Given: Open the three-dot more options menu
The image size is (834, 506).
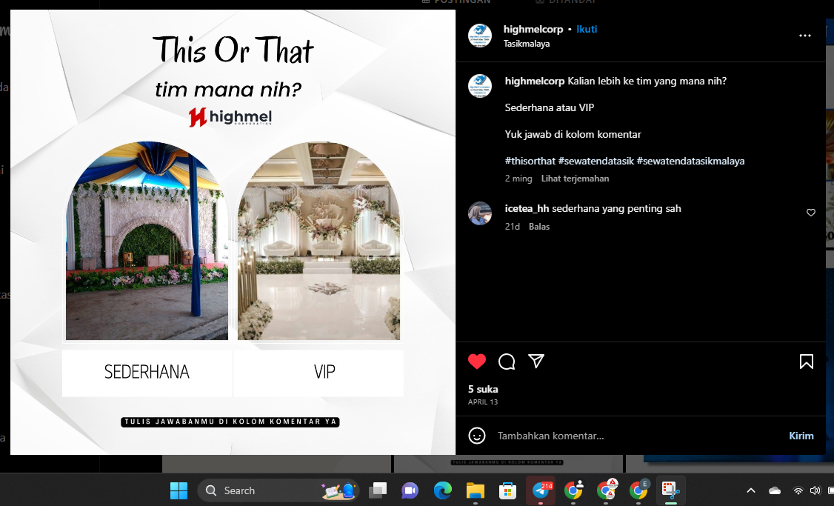Looking at the screenshot, I should pos(805,36).
